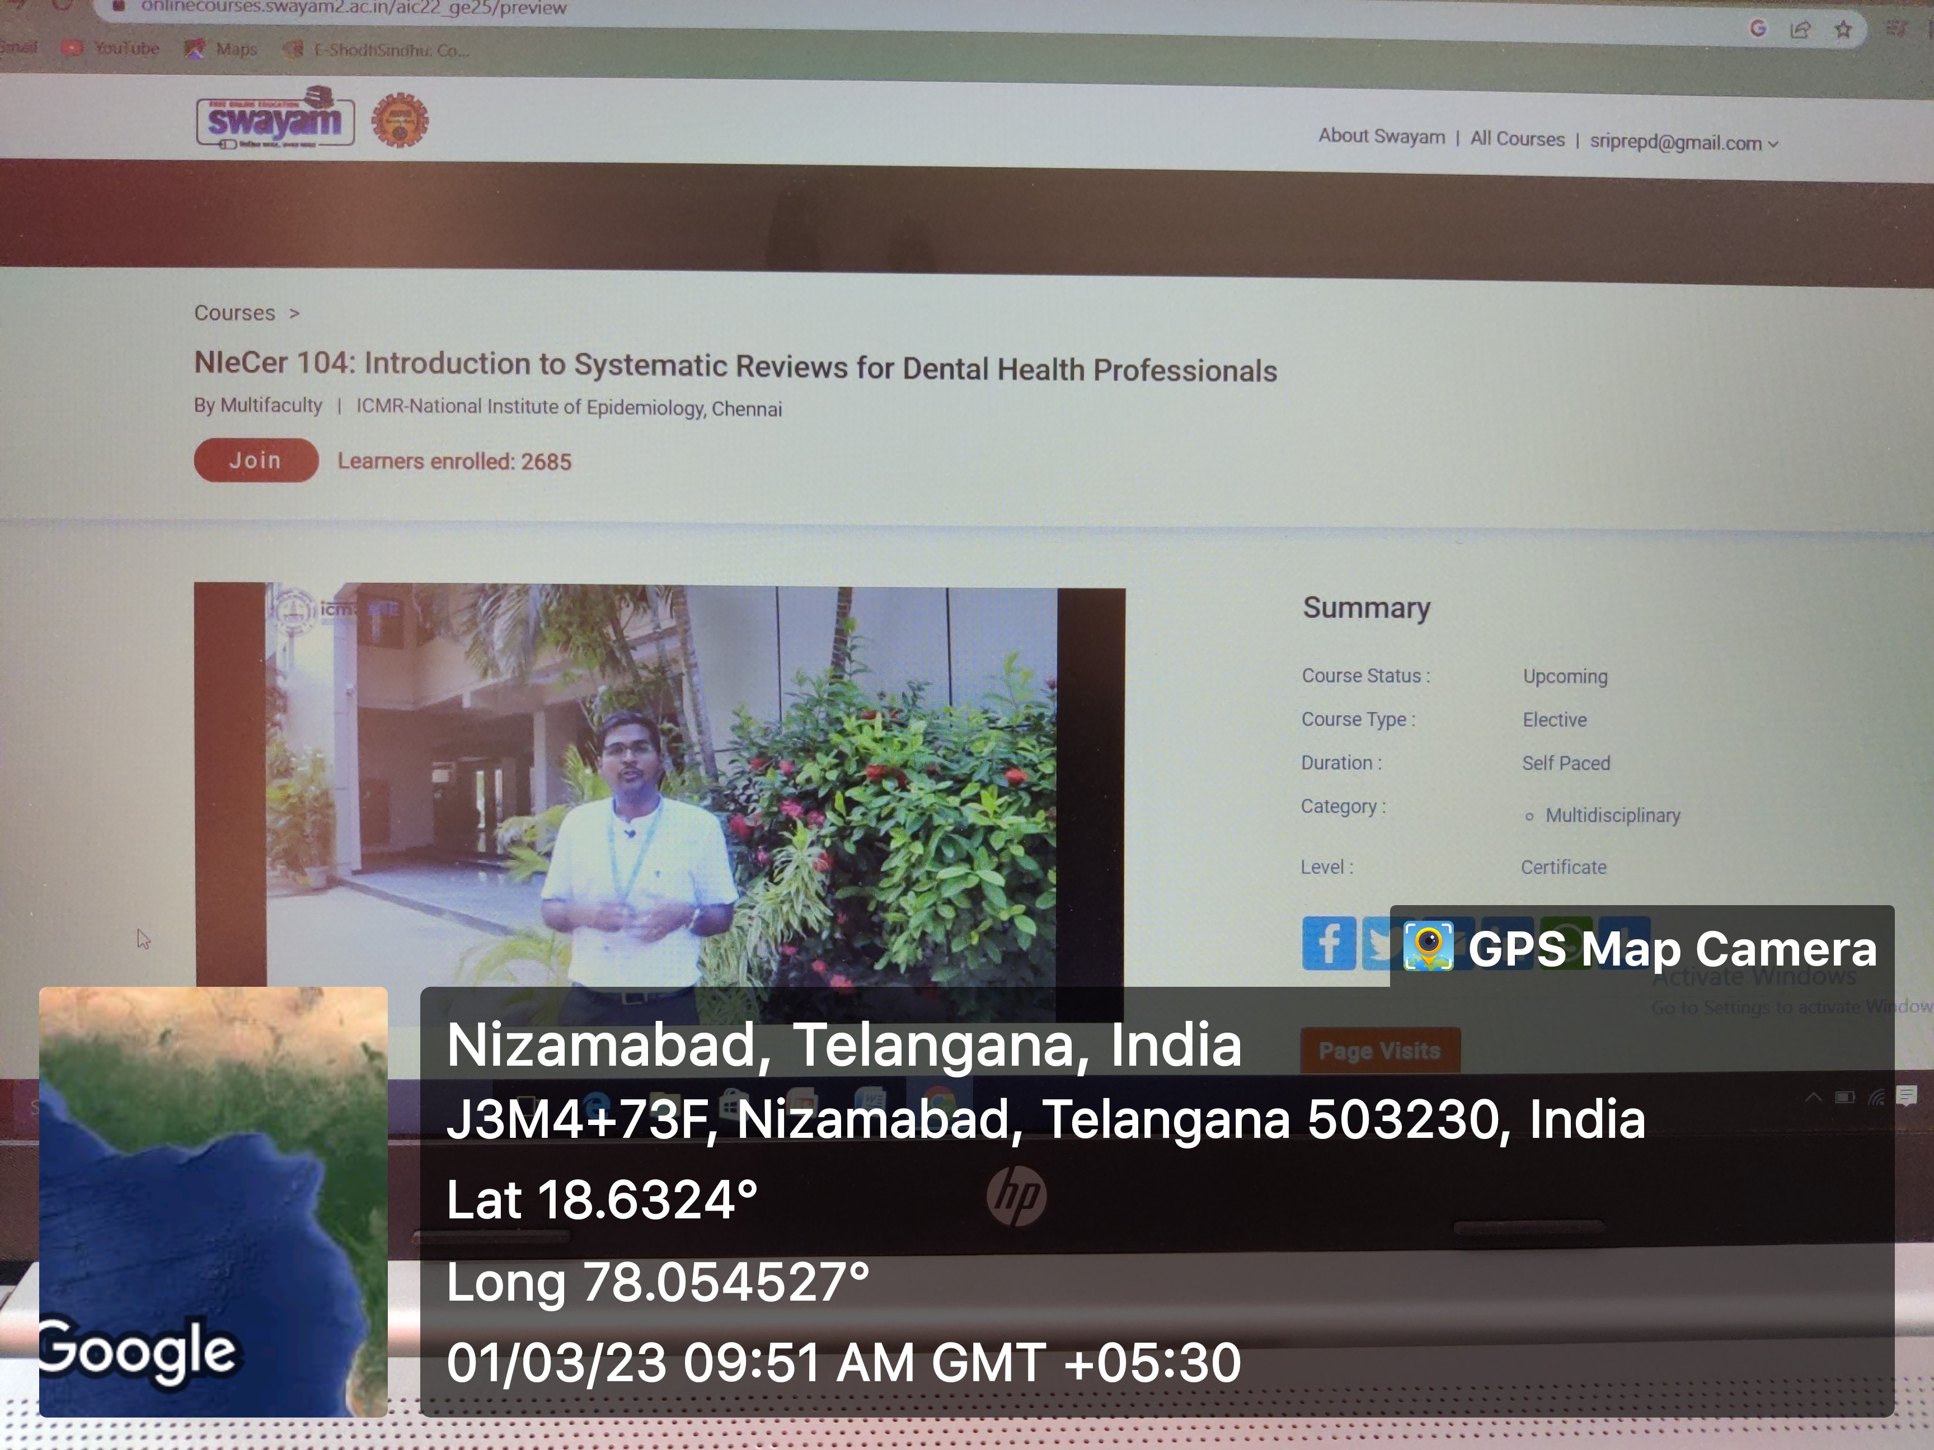Click the battery tray icon
1934x1450 pixels.
[x=1845, y=1097]
